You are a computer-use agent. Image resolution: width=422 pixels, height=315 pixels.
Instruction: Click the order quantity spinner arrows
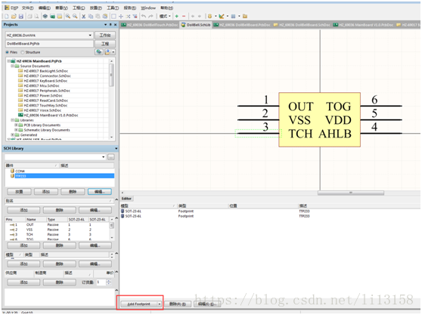[109, 282]
